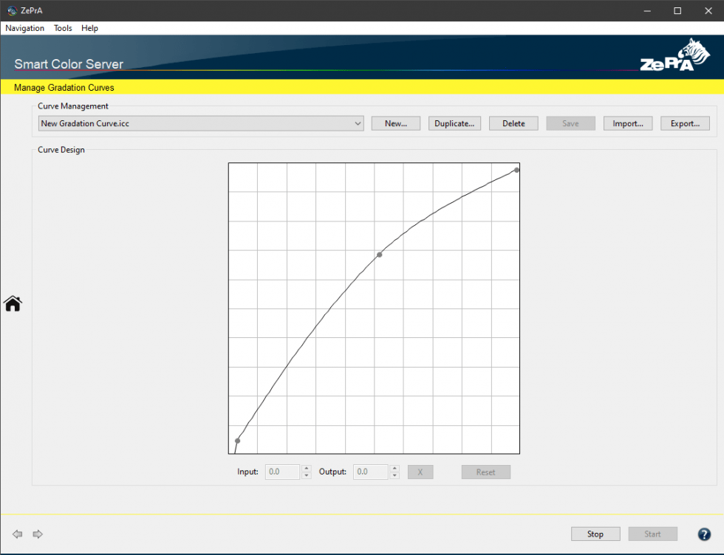Click the ZePrA icon in the title bar
The image size is (724, 555).
(11, 10)
